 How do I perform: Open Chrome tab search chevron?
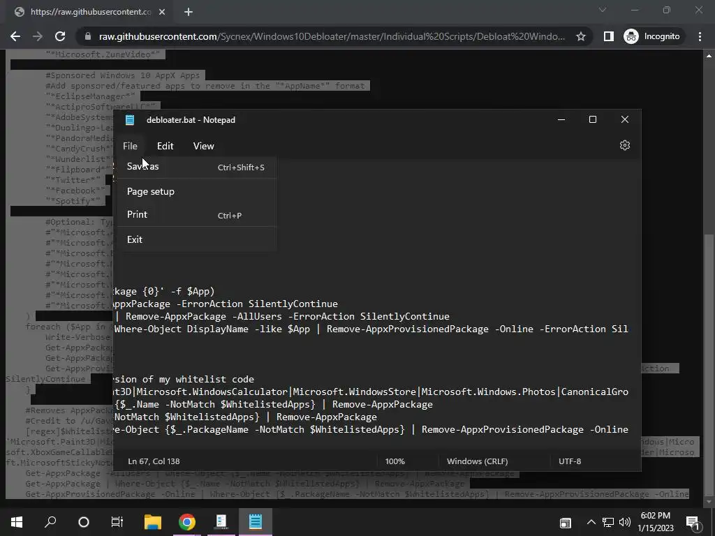click(603, 10)
